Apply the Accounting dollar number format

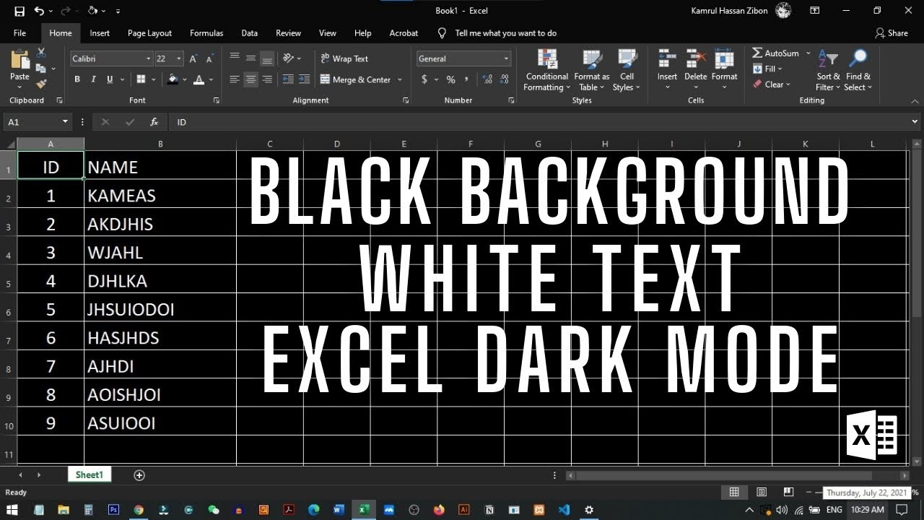point(424,79)
